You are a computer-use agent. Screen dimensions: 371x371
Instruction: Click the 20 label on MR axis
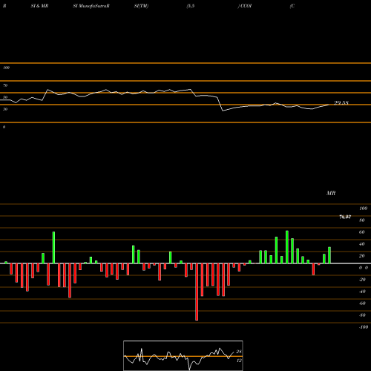point(362,256)
